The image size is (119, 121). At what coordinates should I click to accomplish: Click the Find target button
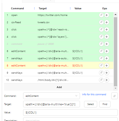(105, 104)
